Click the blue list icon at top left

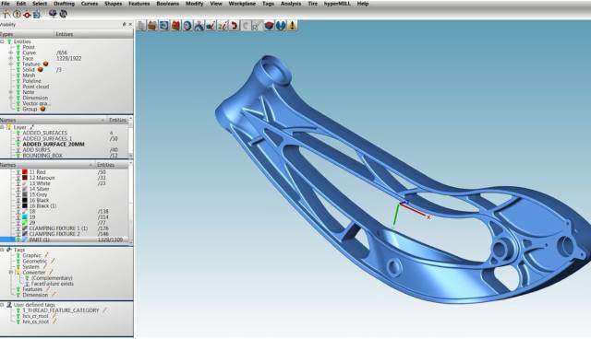(x=37, y=15)
